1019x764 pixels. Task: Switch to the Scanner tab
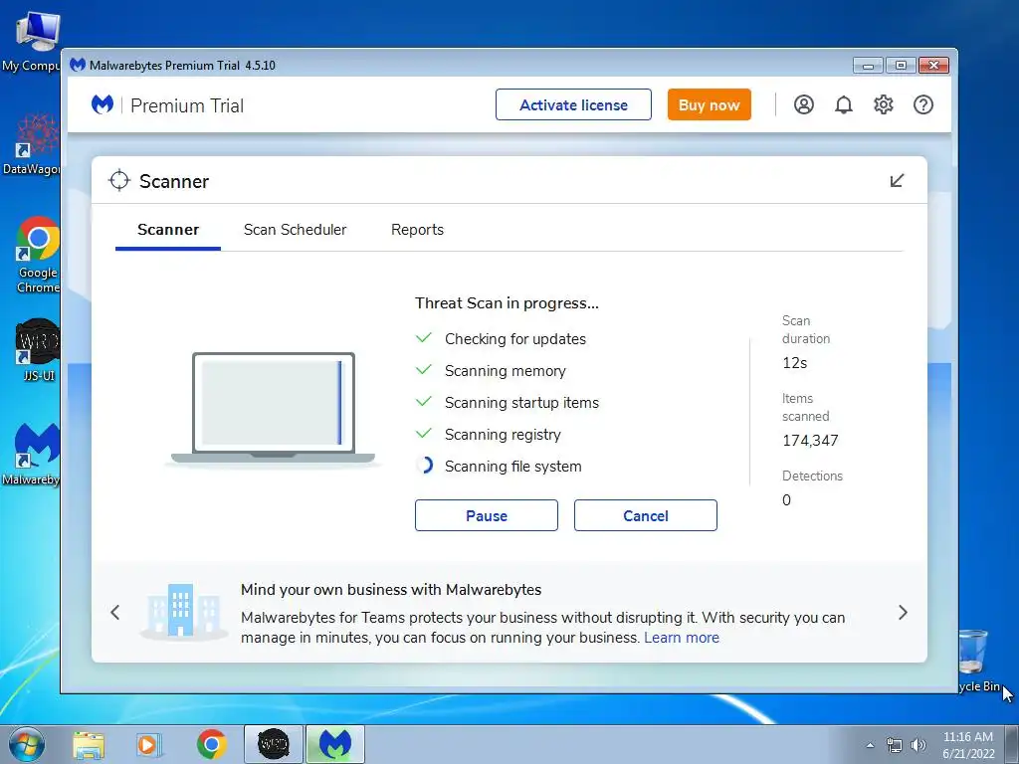[x=168, y=230]
